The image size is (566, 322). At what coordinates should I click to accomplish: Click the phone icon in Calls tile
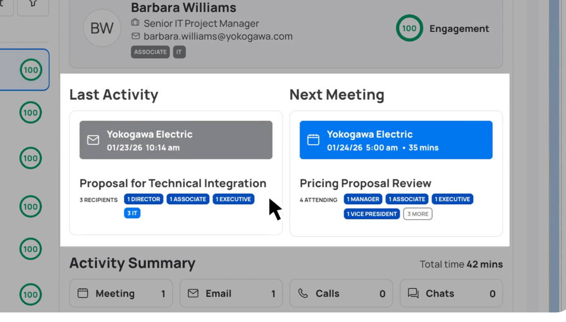(x=303, y=293)
